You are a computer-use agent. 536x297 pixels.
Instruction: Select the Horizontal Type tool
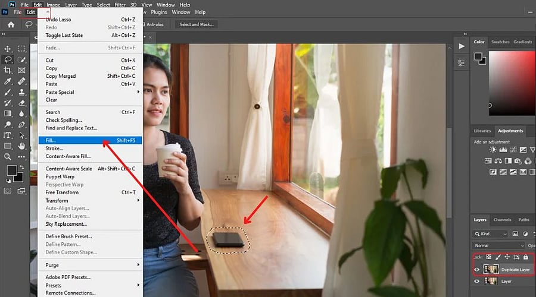pos(8,135)
